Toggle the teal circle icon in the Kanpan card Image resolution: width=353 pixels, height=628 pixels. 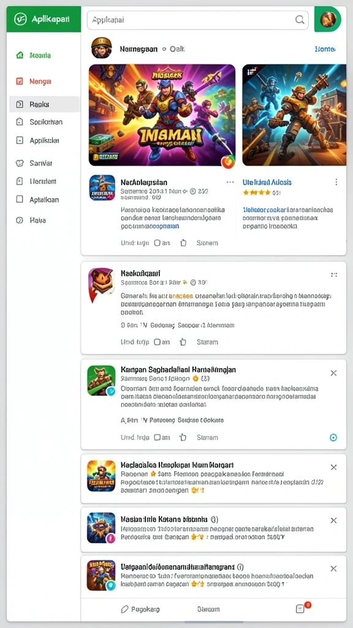click(x=333, y=438)
